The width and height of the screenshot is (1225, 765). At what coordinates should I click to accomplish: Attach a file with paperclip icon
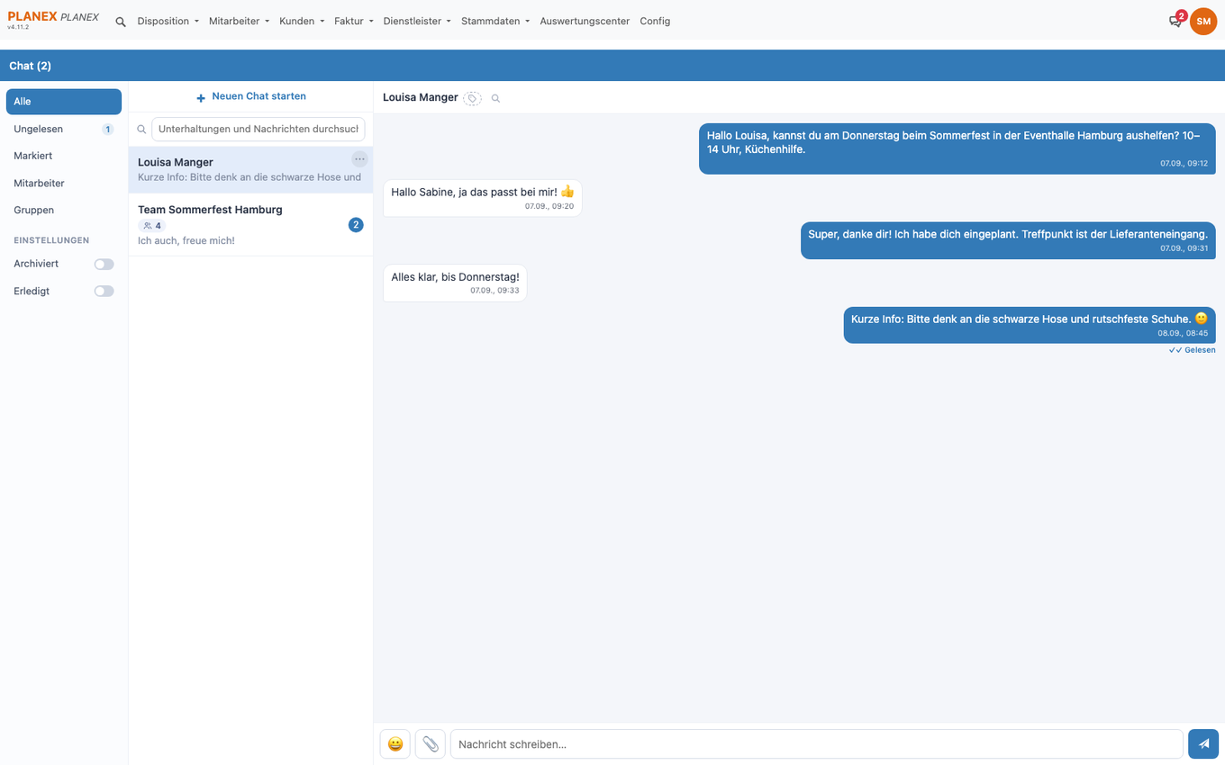431,744
